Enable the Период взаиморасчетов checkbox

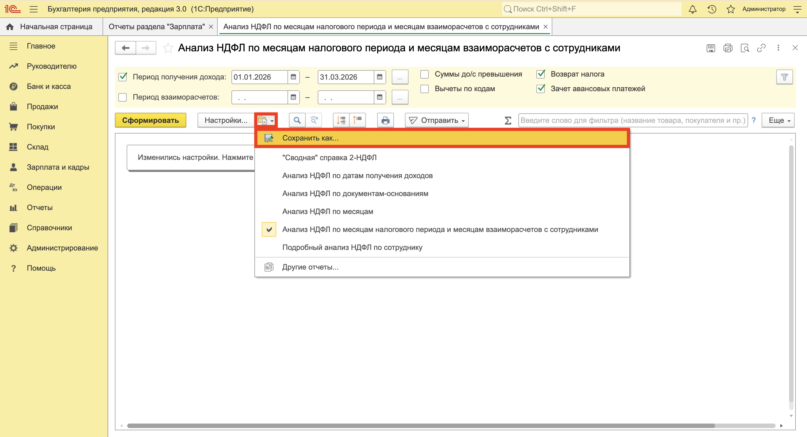[122, 97]
